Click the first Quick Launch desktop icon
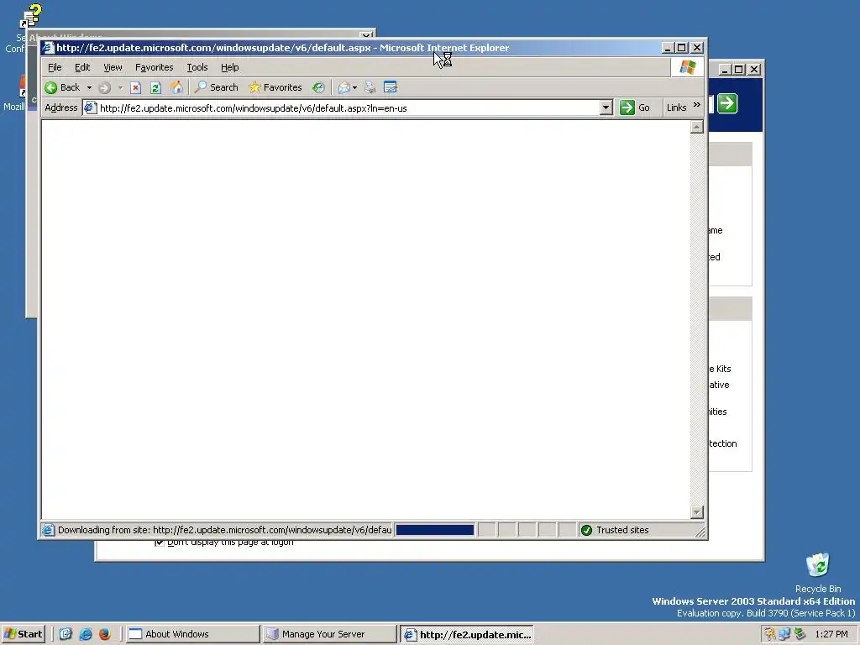This screenshot has width=860, height=645. [66, 634]
